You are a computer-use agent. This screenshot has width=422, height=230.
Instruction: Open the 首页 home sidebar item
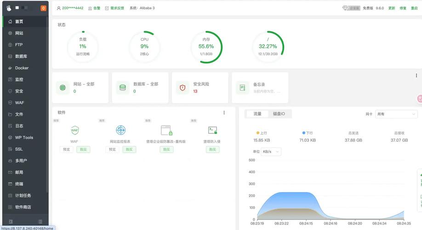pyautogui.click(x=25, y=22)
